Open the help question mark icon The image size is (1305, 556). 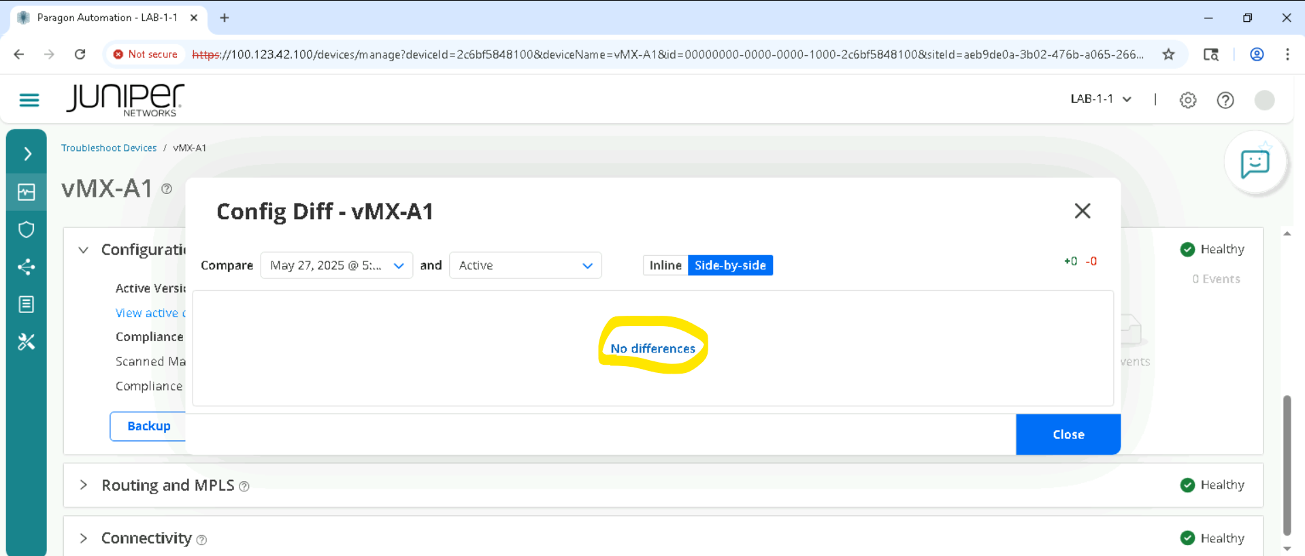1225,100
